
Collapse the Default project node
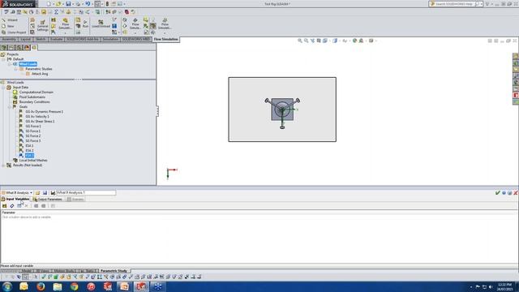click(3, 59)
